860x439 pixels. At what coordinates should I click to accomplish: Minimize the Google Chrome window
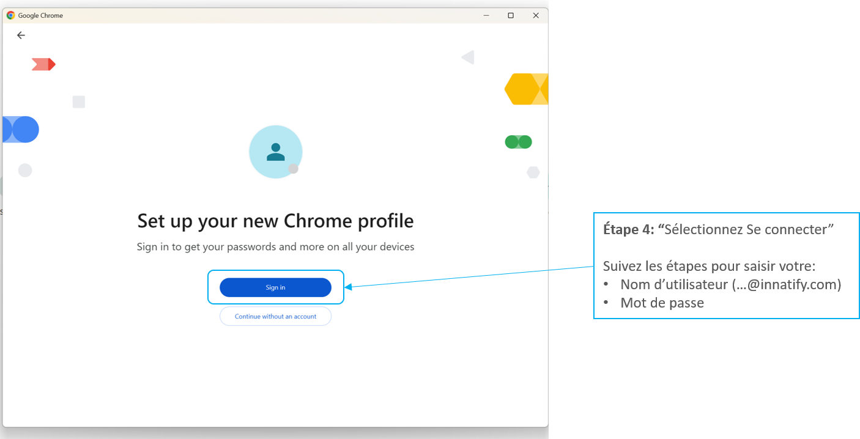click(x=486, y=15)
